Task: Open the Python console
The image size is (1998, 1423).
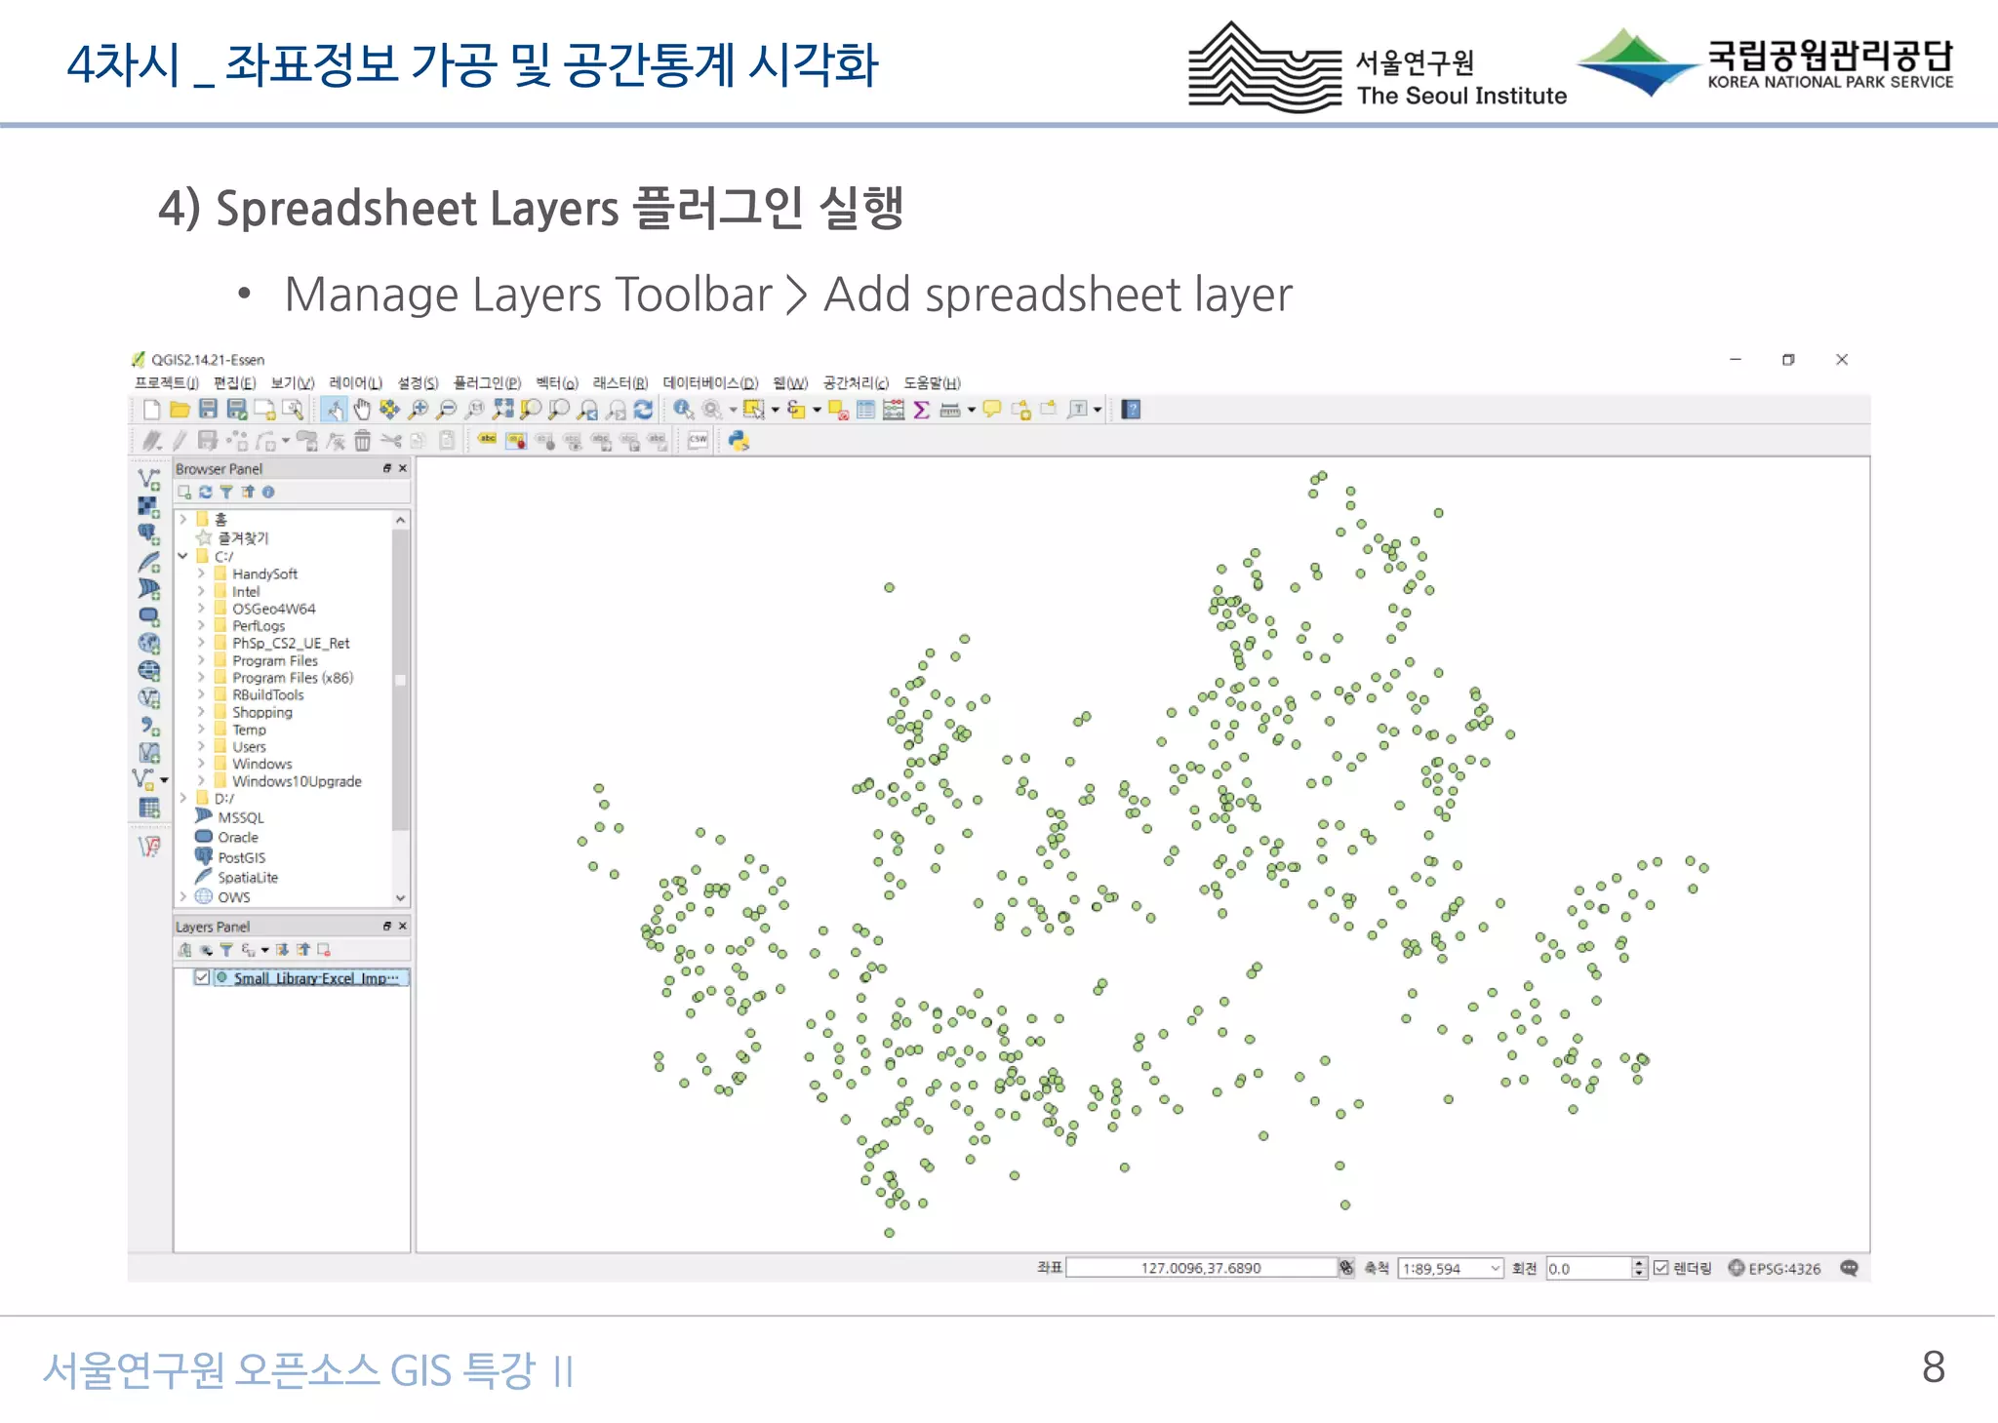Action: (739, 441)
